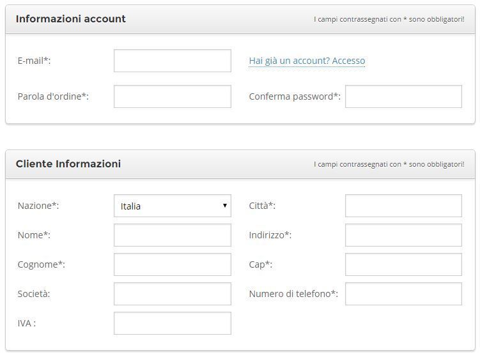Screen dimensions: 480x359
Task: Click the 'Parola d'ordine*:' label
Action: click(x=53, y=96)
